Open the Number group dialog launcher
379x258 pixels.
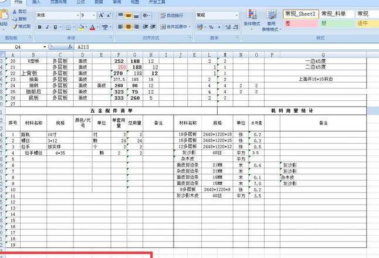[238, 38]
